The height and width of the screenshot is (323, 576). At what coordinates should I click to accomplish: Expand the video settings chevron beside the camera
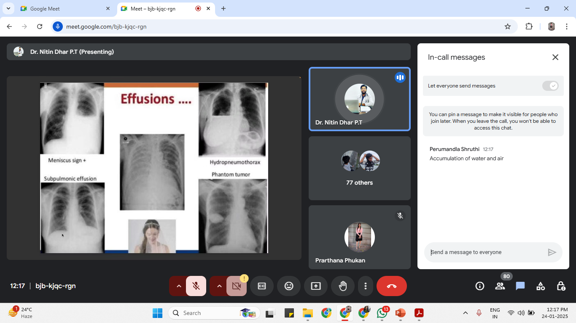219,286
